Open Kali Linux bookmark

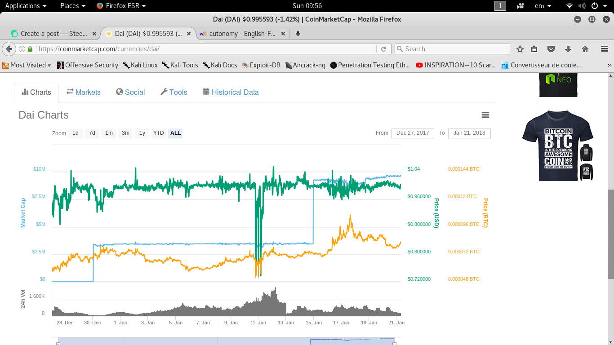(x=140, y=65)
